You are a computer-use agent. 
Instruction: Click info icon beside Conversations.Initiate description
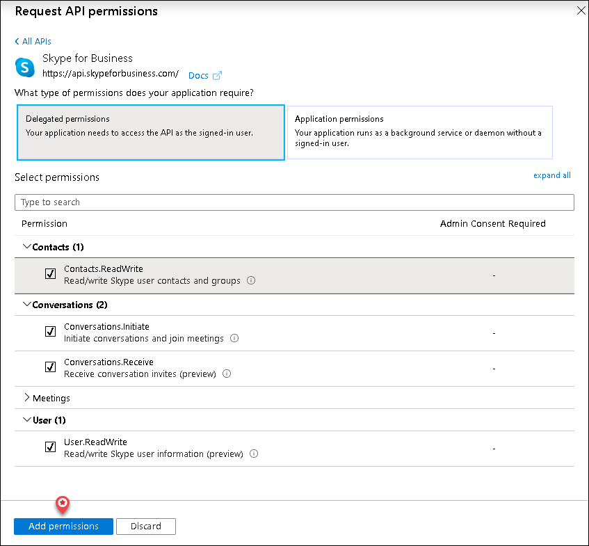click(234, 339)
